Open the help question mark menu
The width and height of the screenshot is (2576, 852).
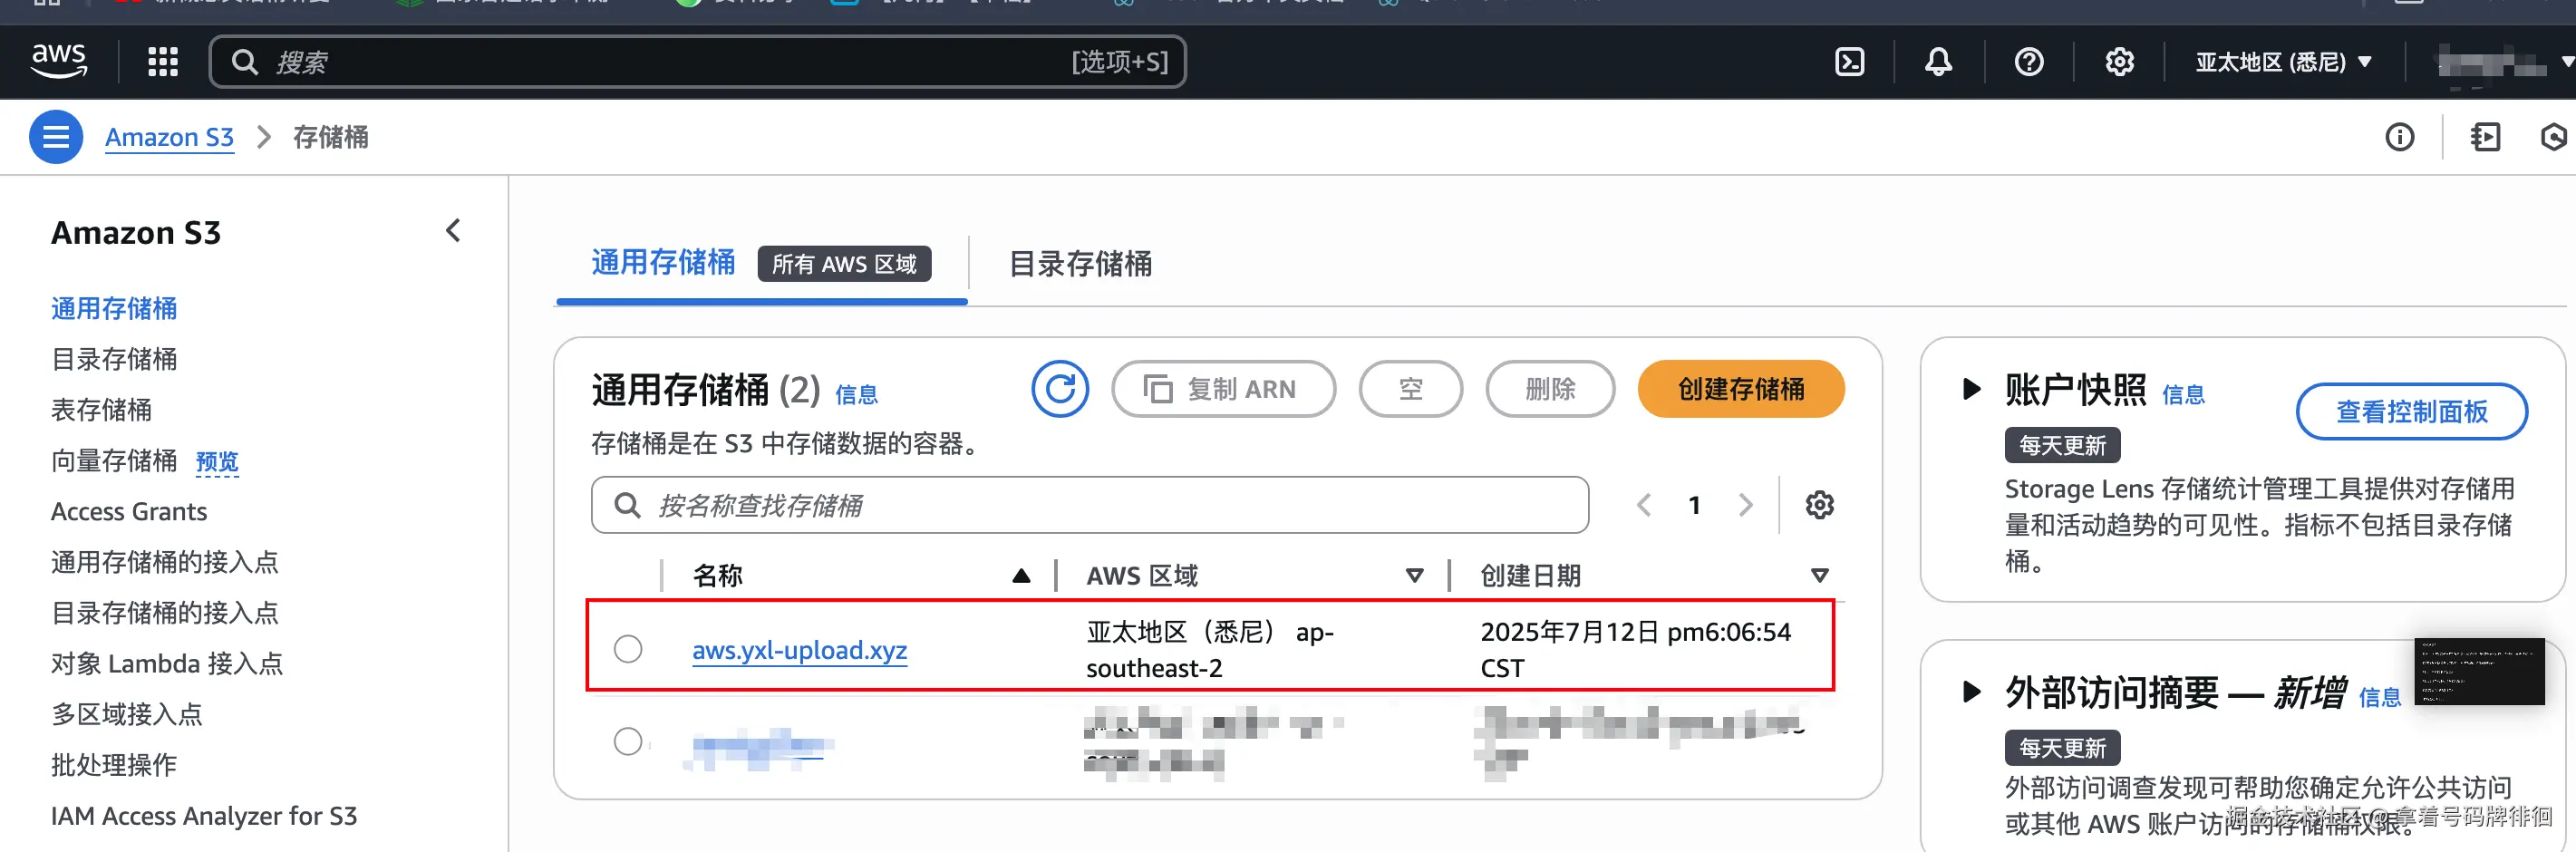point(2028,62)
